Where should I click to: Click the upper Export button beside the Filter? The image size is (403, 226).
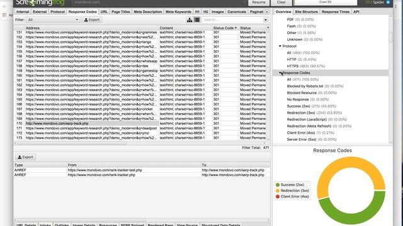(92, 19)
